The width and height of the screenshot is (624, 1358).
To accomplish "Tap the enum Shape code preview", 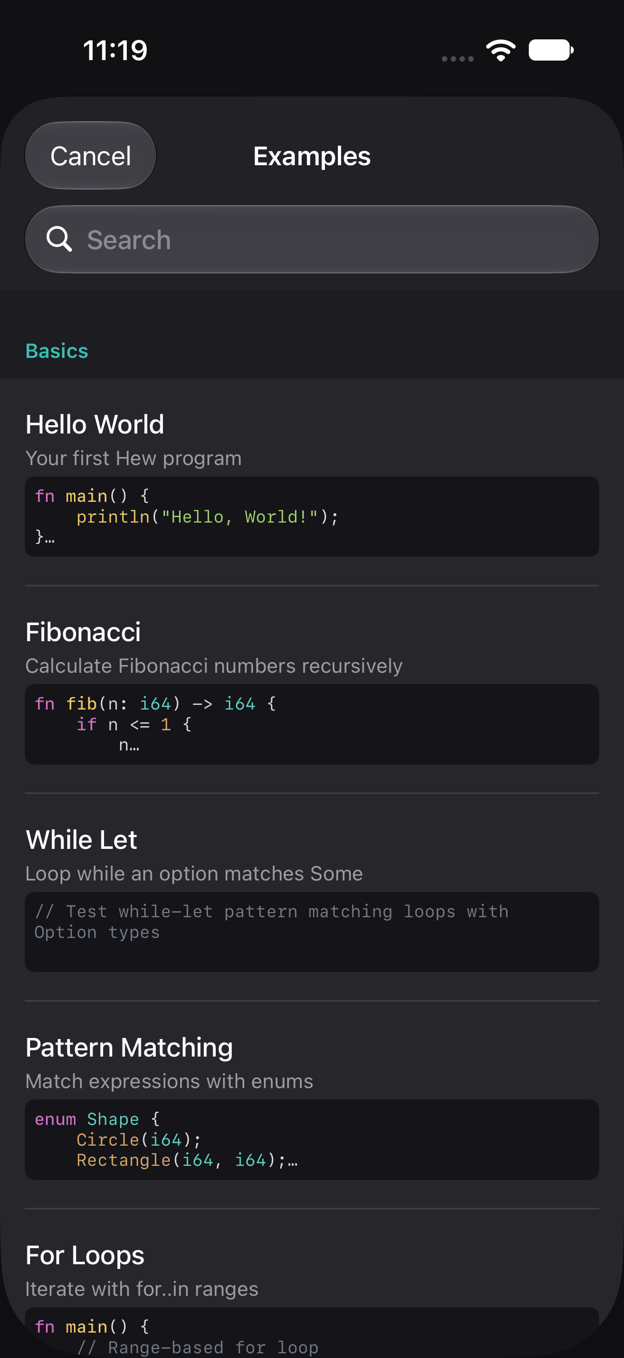I will (311, 1140).
